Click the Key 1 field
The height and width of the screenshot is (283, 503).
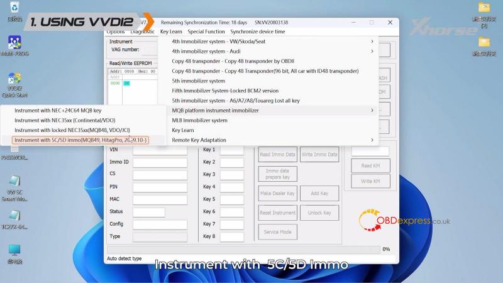coord(232,150)
